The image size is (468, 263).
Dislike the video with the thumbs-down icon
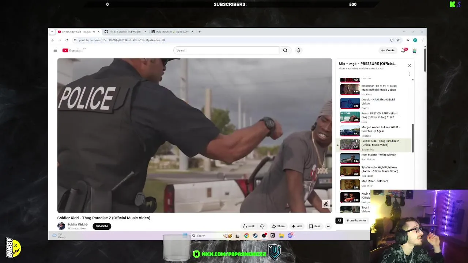[x=262, y=226]
